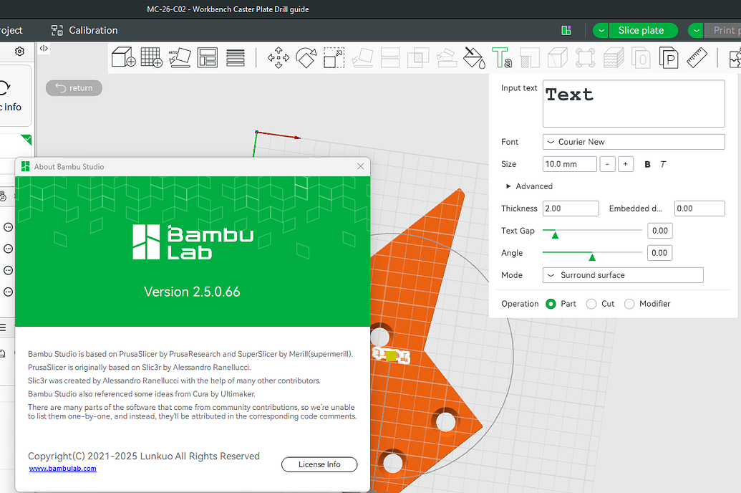Switch to the Project tab

pos(11,30)
